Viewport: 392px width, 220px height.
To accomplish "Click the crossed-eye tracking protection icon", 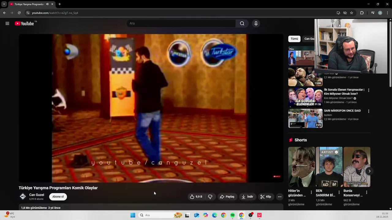I will click(345, 13).
